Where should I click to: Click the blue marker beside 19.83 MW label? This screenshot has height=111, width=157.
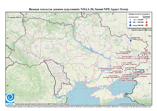[x=132, y=56]
